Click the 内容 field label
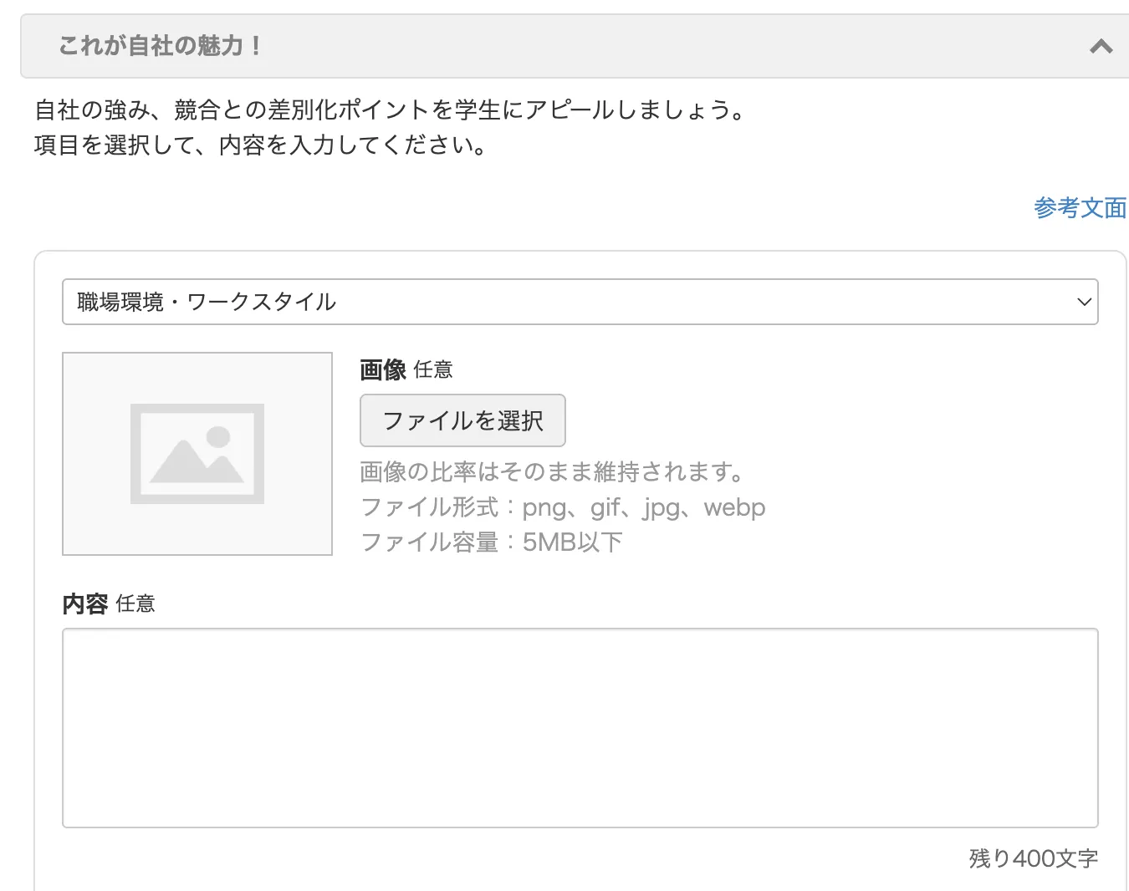This screenshot has width=1129, height=891. [85, 603]
